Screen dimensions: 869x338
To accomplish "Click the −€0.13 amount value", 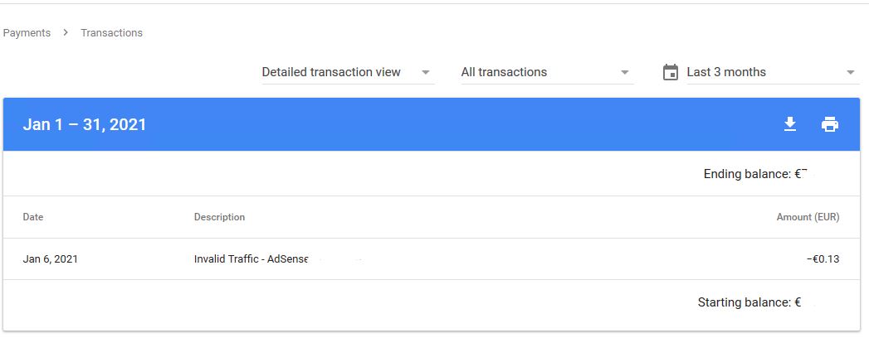I will tap(823, 259).
